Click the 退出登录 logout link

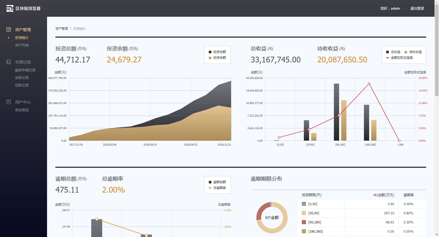[x=417, y=8]
